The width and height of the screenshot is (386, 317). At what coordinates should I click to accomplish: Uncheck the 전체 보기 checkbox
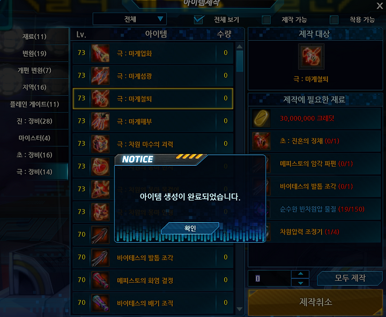[x=198, y=20]
